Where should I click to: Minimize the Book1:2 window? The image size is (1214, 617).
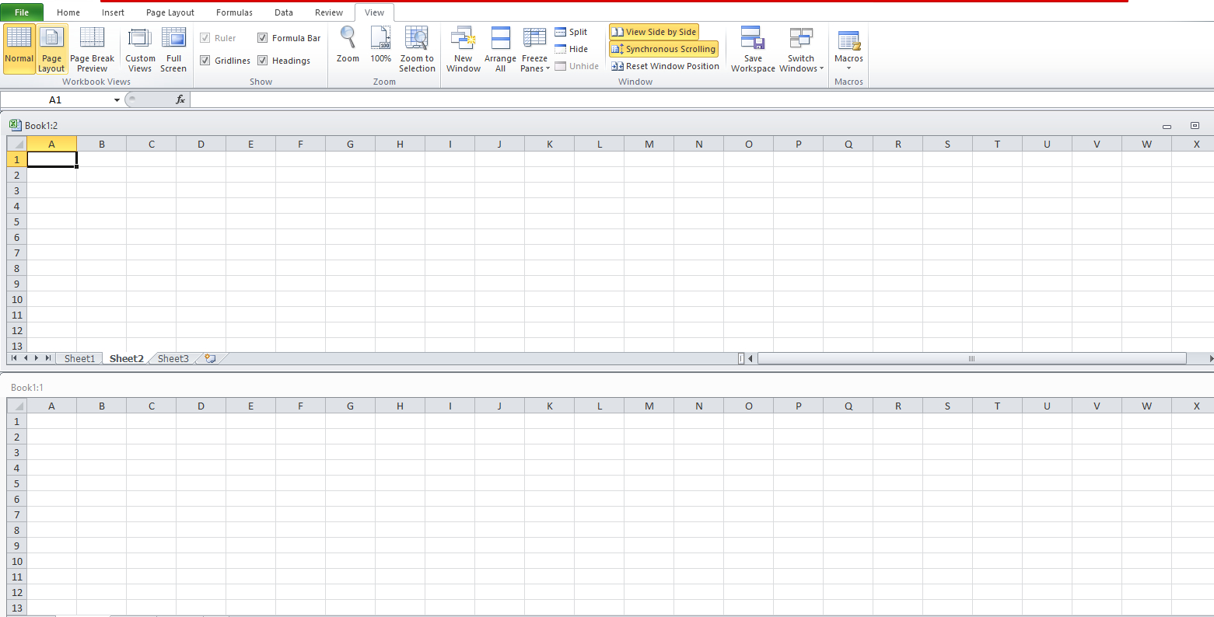pyautogui.click(x=1167, y=126)
